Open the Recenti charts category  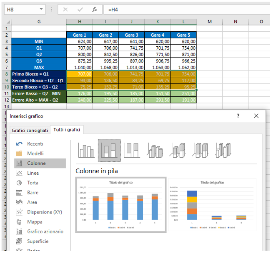click(x=35, y=143)
